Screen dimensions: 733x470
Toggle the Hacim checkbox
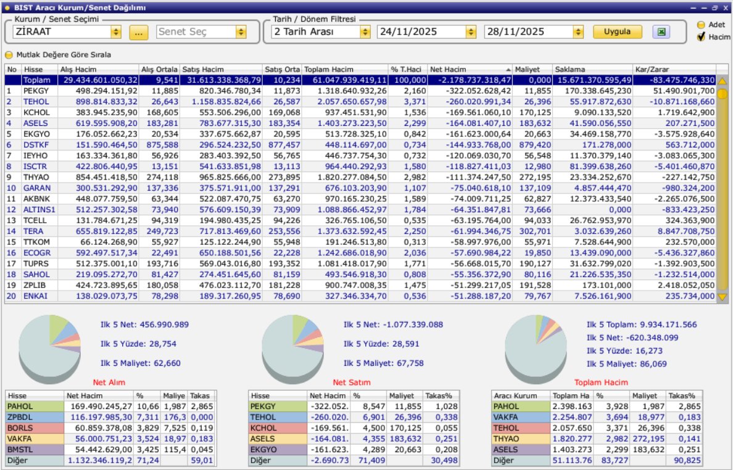click(701, 37)
